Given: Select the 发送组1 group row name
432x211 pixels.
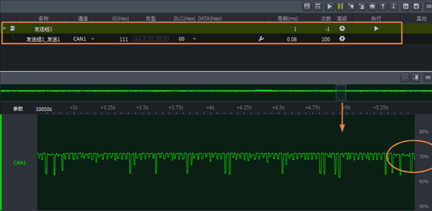Looking at the screenshot, I should tap(43, 29).
